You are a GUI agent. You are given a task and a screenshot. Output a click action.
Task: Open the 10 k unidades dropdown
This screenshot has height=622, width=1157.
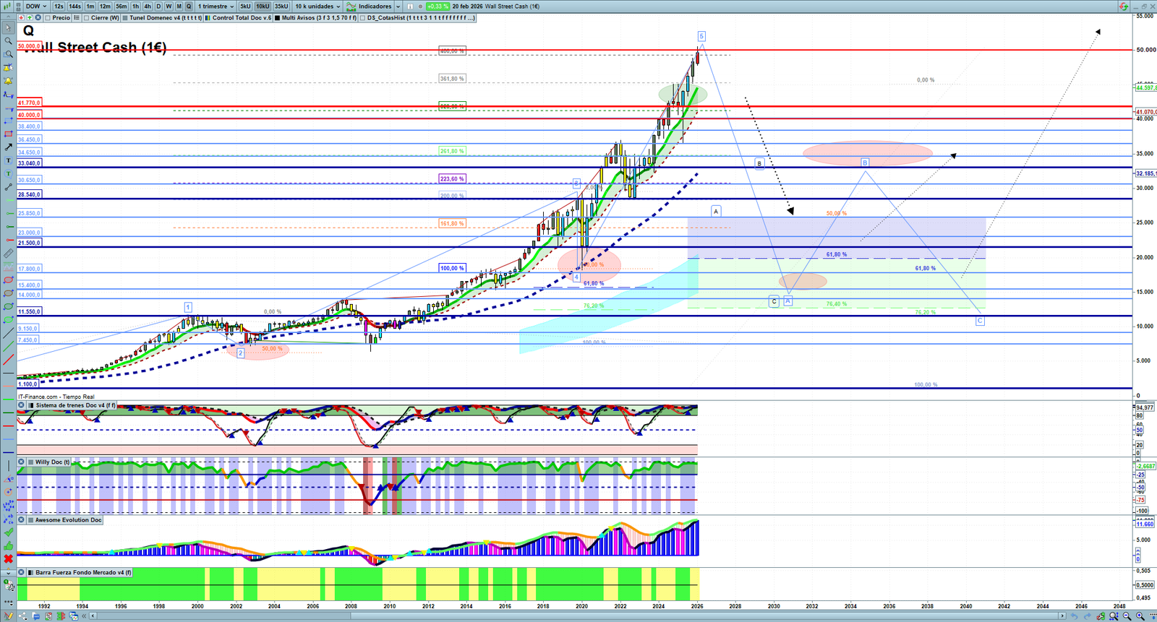click(x=317, y=7)
